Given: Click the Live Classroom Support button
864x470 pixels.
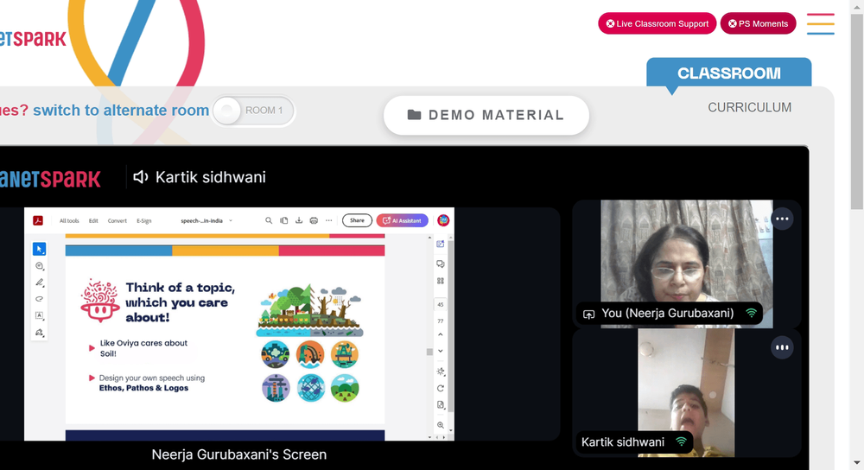Looking at the screenshot, I should click(x=658, y=23).
